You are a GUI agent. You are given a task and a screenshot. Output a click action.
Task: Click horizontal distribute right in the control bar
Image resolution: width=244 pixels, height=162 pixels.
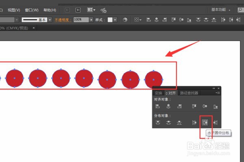pyautogui.click(x=238, y=20)
